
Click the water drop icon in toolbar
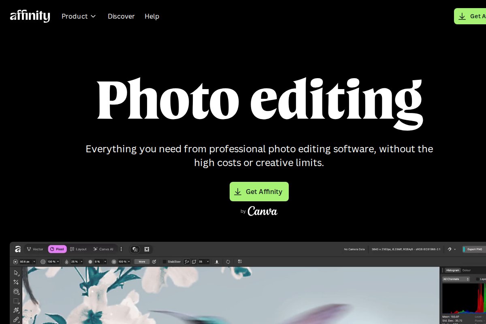point(67,262)
